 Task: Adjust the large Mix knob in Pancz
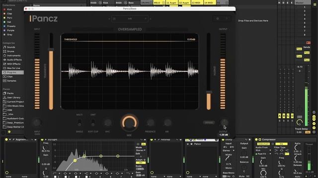(x=129, y=123)
